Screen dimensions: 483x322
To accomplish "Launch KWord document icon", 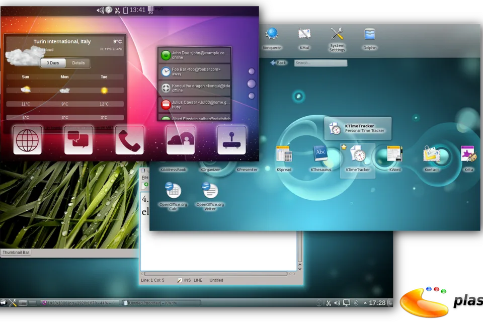I will coord(394,154).
